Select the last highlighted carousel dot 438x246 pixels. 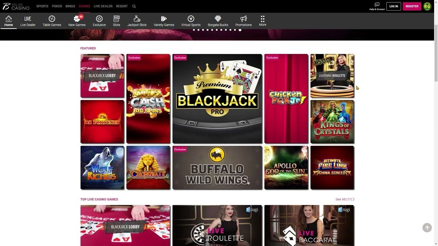(240, 30)
